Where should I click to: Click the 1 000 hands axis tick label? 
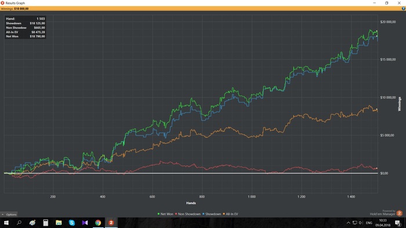251,197
